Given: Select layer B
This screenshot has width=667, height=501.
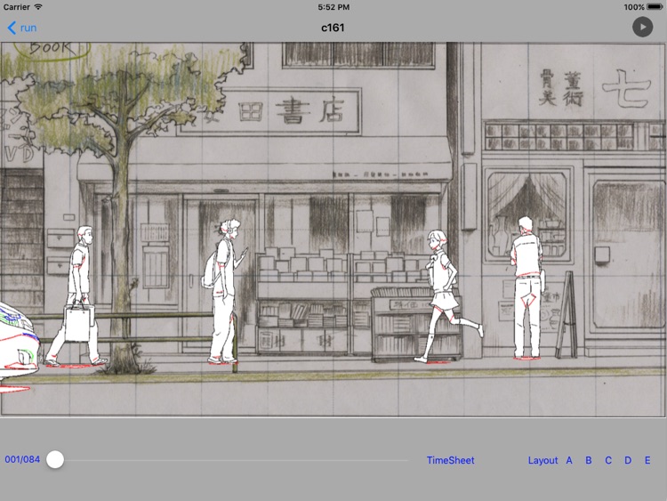Looking at the screenshot, I should [x=589, y=460].
